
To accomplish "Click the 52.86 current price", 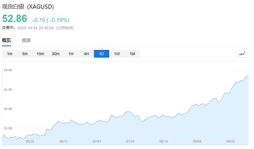I will tap(15, 19).
